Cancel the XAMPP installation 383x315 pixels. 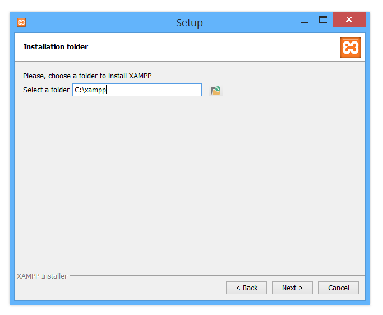coord(338,288)
